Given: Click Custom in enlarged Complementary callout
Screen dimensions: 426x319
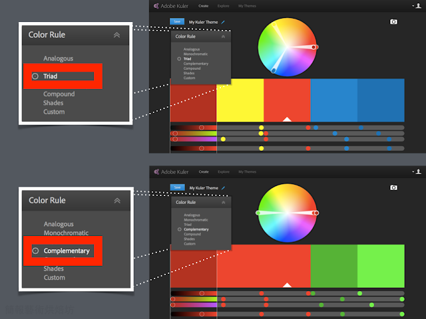Looking at the screenshot, I should (x=55, y=278).
